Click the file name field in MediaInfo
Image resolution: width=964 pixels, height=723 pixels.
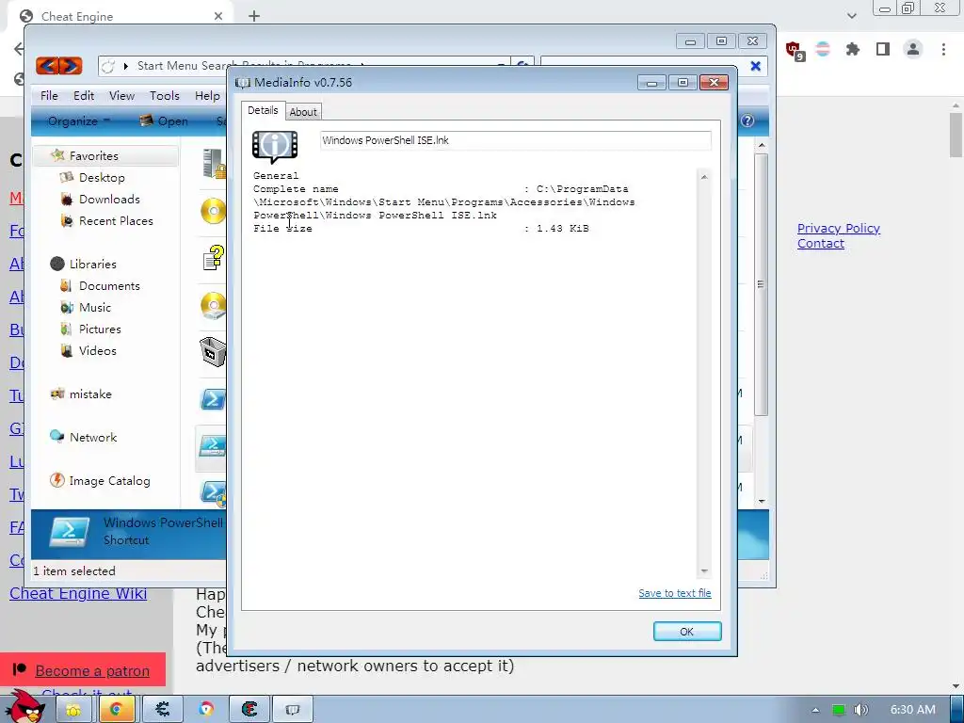coord(515,140)
